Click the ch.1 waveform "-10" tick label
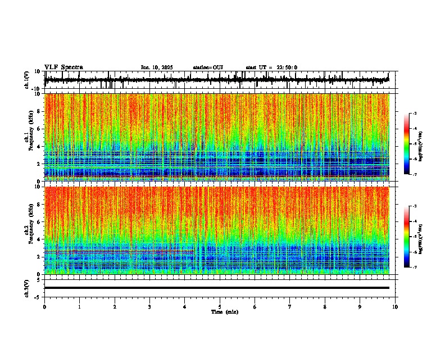 [x=36, y=89]
